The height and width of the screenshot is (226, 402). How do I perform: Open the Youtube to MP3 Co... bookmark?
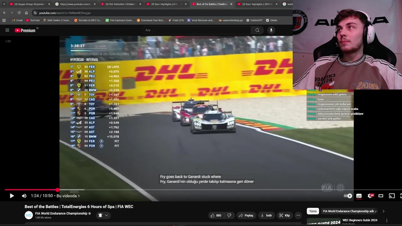[x=88, y=20]
